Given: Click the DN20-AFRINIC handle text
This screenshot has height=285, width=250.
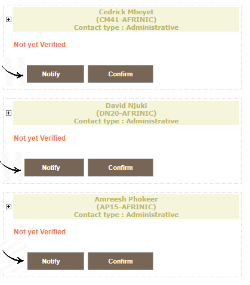Looking at the screenshot, I should point(126,113).
